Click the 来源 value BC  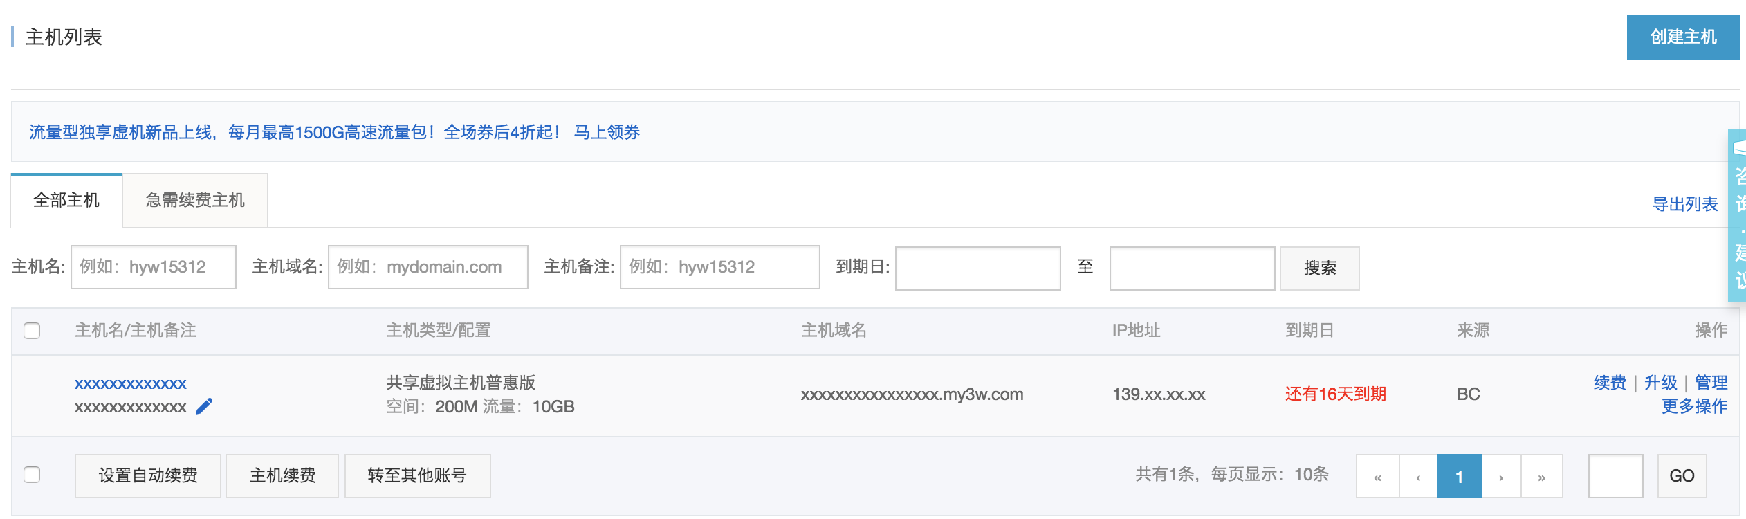tap(1468, 394)
